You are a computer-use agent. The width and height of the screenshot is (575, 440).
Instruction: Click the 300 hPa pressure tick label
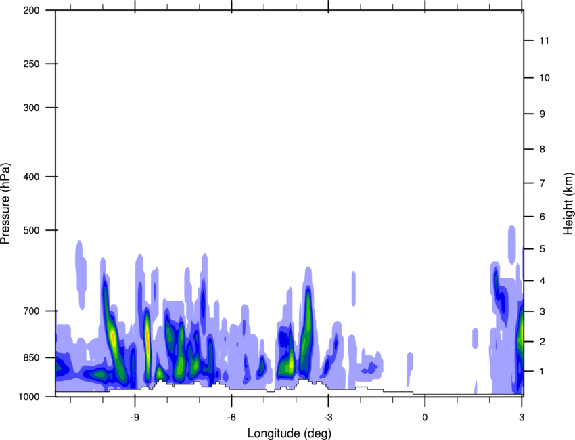click(31, 108)
